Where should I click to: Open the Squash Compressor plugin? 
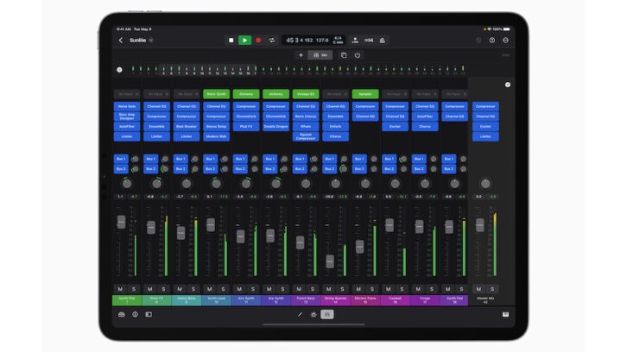[306, 136]
